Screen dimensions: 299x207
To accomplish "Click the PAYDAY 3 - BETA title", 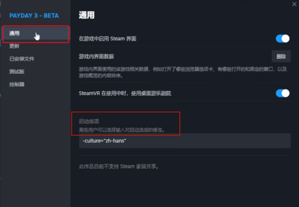I will tap(34, 15).
